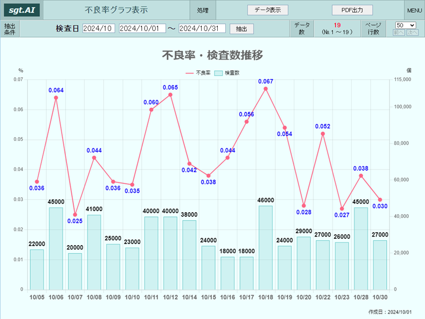425x319 pixels.
Task: Click the 0.064 data point on 10/06
Action: (56, 98)
